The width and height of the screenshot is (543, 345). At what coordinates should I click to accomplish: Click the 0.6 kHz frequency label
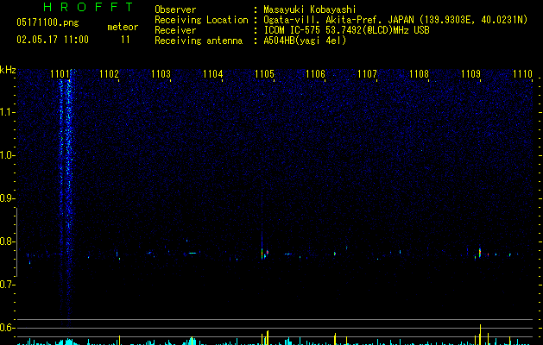7,328
